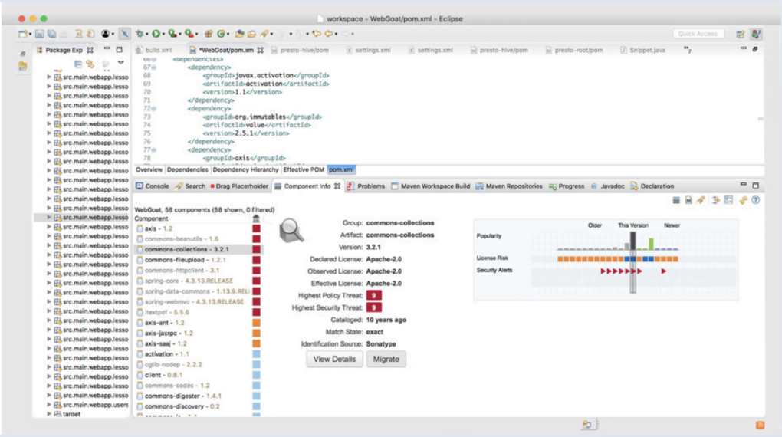This screenshot has height=437, width=782.
Task: Click red threat swatch beside axis - 1.2
Action: (x=256, y=228)
